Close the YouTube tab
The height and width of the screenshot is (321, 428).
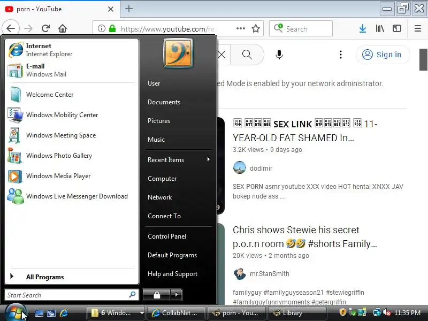[111, 9]
